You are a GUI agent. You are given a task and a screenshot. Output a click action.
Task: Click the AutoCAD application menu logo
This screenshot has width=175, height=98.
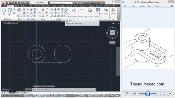click(x=3, y=4)
